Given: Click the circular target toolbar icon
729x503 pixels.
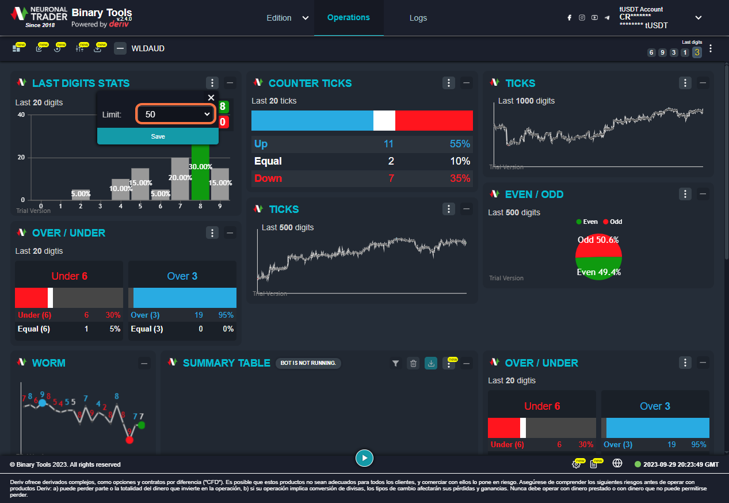Looking at the screenshot, I should tap(58, 48).
